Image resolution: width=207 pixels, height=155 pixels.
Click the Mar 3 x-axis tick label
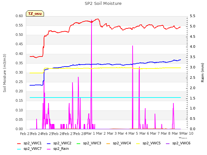point(112,133)
